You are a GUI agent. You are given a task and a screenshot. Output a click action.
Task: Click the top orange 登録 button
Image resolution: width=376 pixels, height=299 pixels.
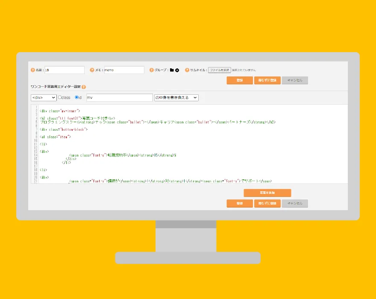240,80
